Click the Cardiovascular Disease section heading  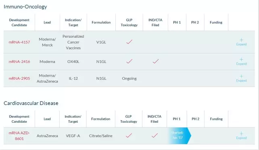31,103
